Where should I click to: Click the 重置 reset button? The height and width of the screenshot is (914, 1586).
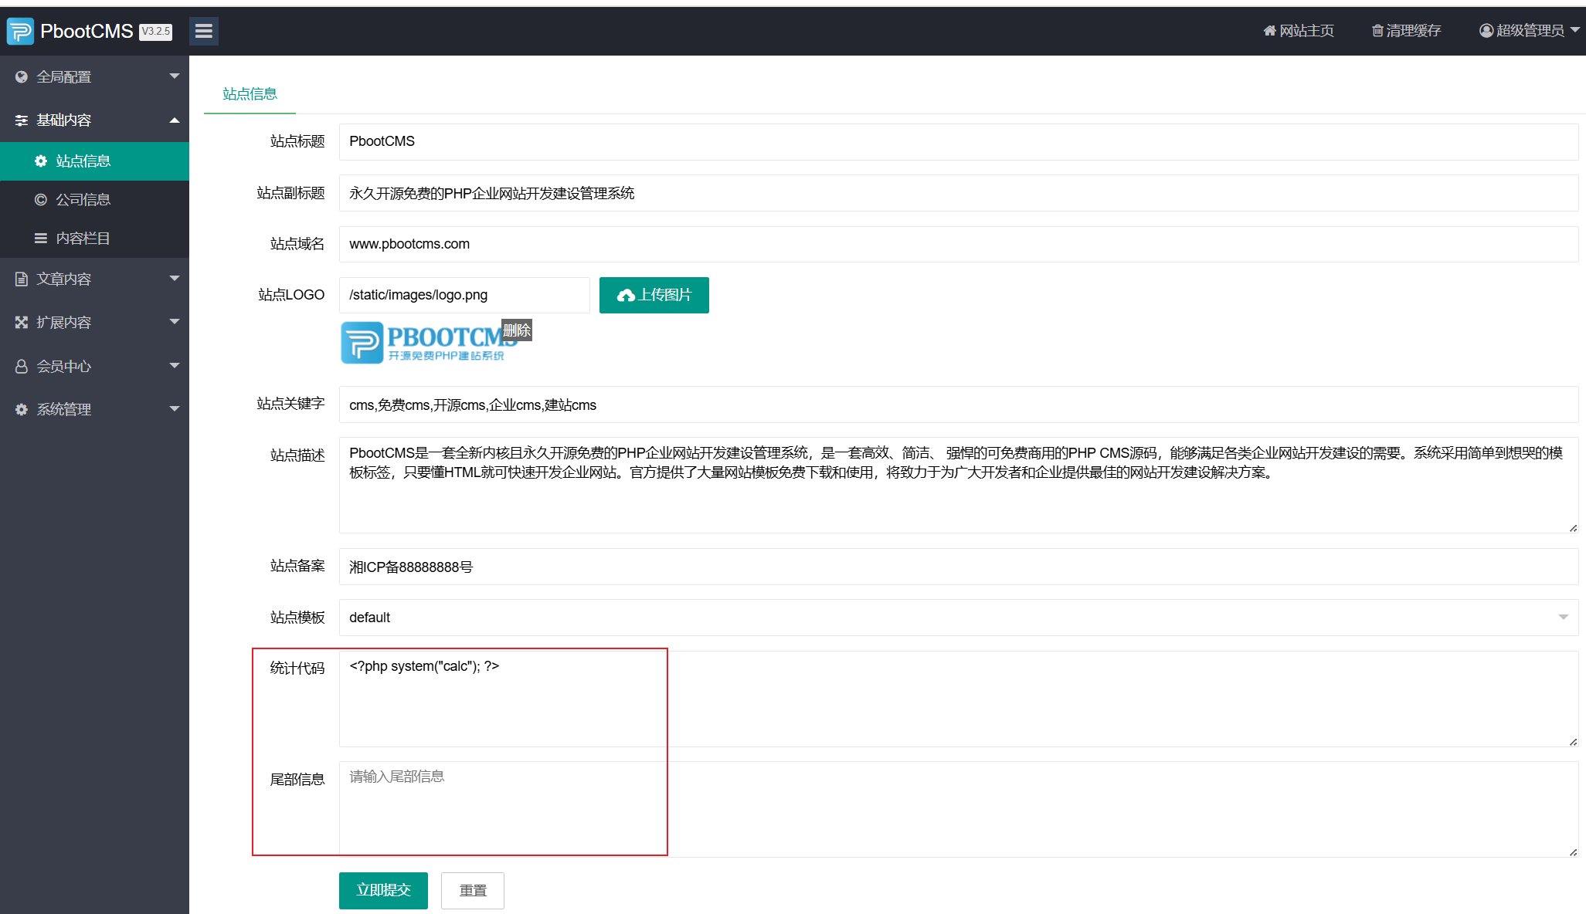pyautogui.click(x=473, y=891)
